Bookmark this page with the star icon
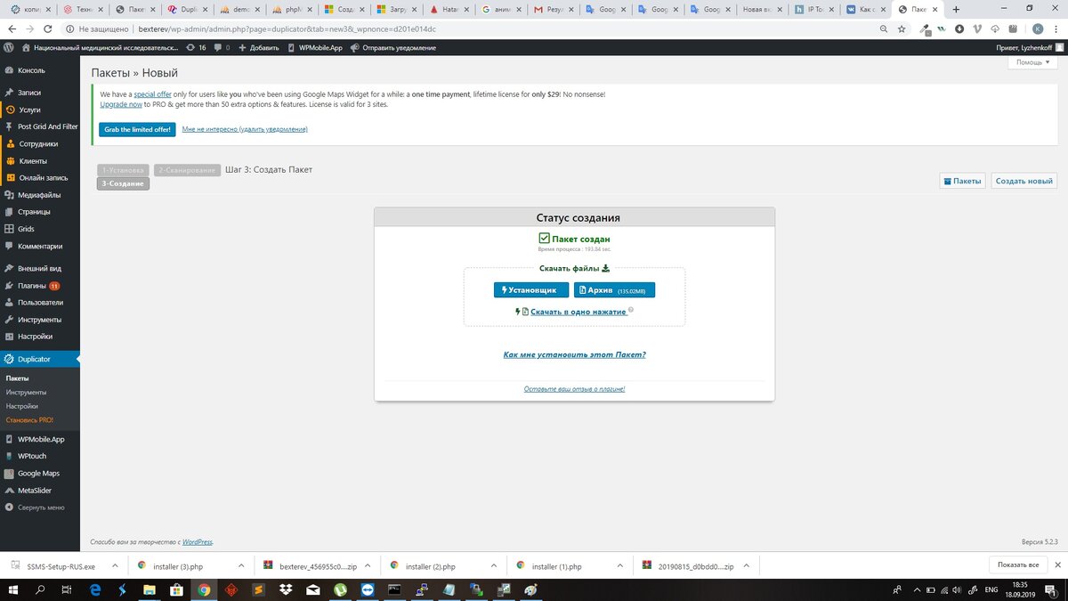The width and height of the screenshot is (1068, 601). coord(902,28)
